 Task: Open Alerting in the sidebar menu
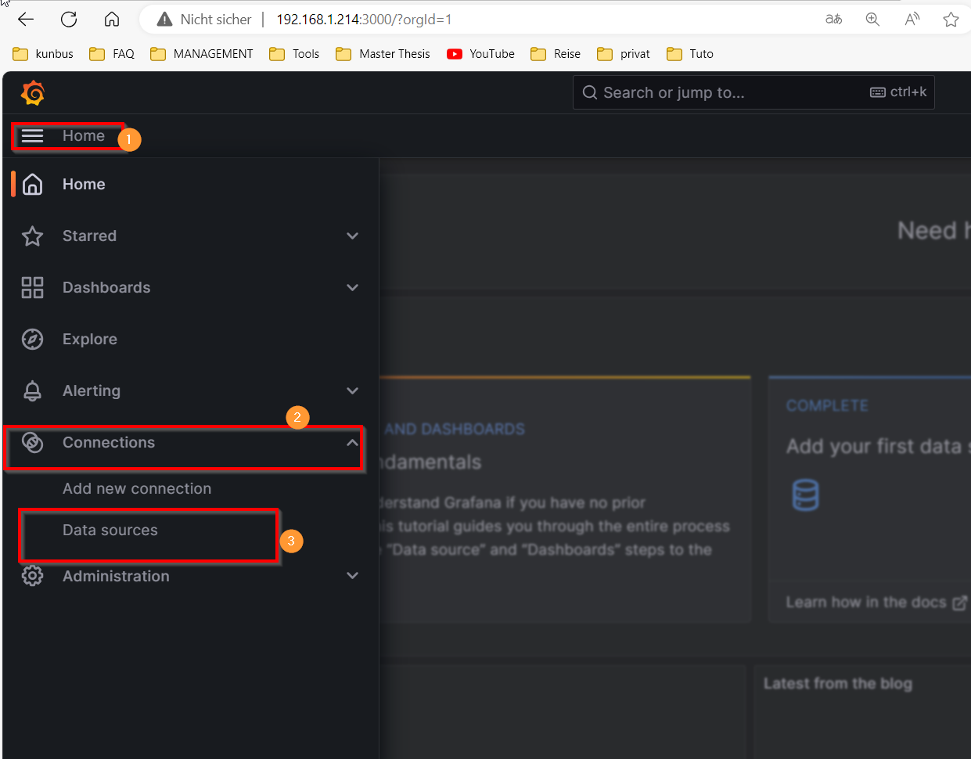tap(92, 390)
